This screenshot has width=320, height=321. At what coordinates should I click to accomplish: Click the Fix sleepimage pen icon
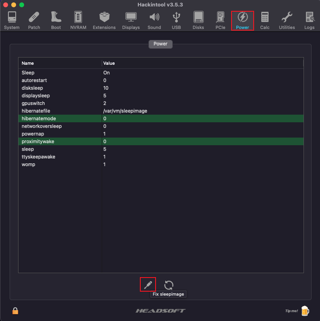click(x=148, y=285)
